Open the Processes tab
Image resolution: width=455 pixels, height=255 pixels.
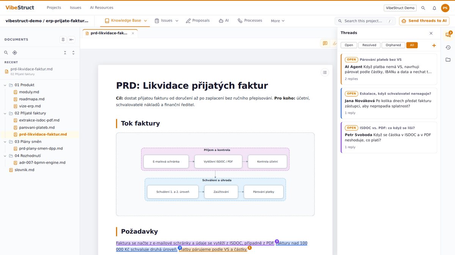pos(250,21)
